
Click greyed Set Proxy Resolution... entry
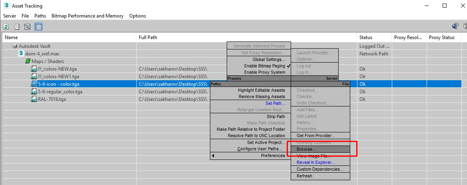[x=263, y=53]
